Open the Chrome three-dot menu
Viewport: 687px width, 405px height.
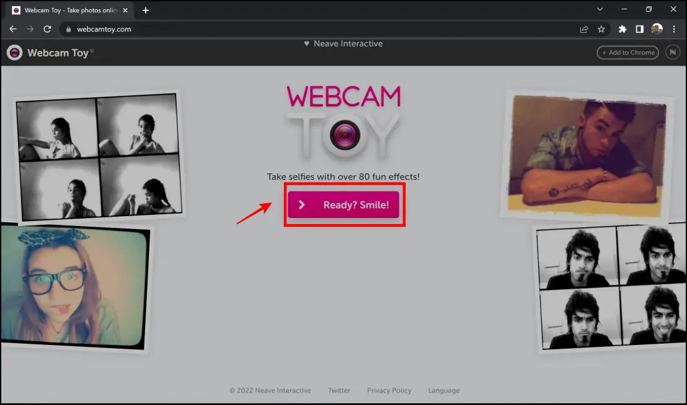(674, 29)
